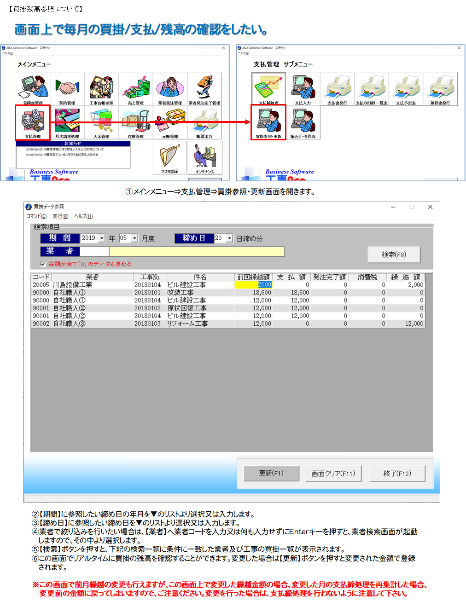Image resolution: width=466 pixels, height=601 pixels.
Task: Open the コマンド(C) menu
Action: (36, 216)
